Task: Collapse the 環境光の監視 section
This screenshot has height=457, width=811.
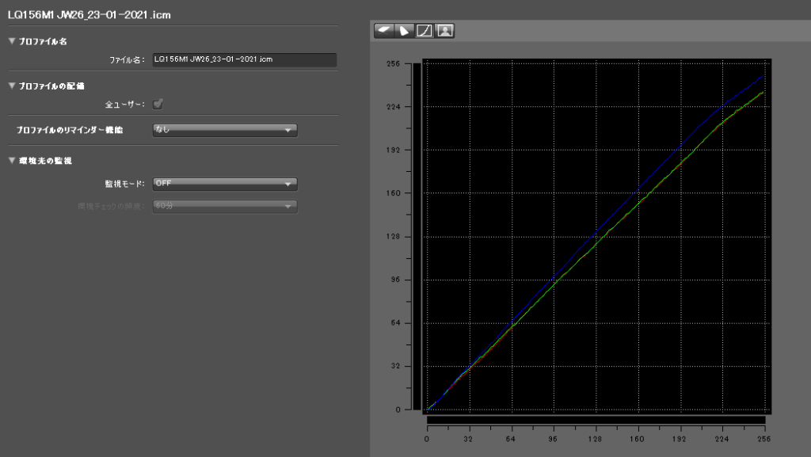Action: coord(12,160)
